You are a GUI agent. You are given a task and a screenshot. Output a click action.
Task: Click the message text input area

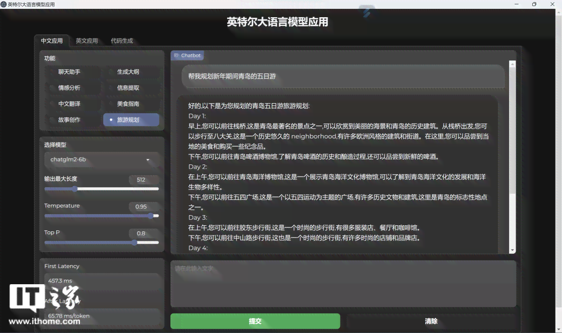(343, 284)
